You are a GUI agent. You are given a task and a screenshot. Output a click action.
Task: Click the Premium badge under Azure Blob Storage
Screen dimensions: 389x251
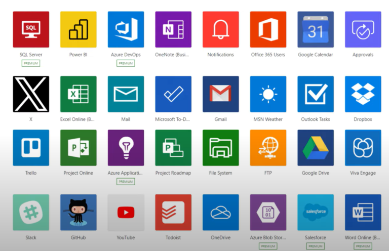pos(268,246)
